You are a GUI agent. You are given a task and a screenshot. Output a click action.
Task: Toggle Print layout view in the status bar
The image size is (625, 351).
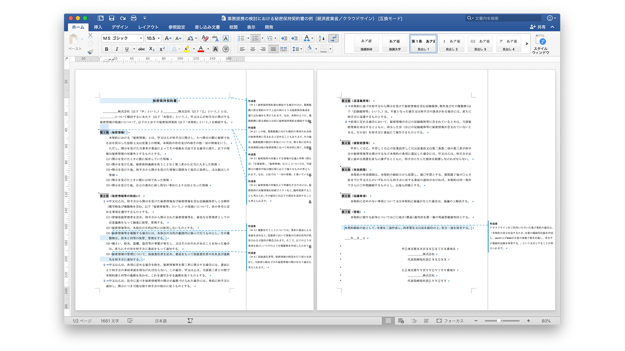[388, 321]
